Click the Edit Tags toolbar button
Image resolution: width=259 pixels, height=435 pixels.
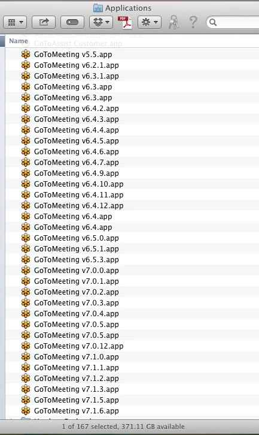coord(72,22)
